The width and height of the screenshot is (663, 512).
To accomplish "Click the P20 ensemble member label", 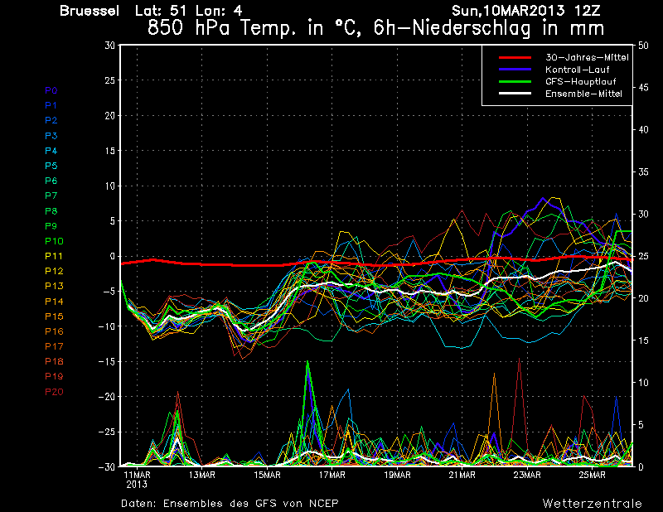I will (54, 391).
